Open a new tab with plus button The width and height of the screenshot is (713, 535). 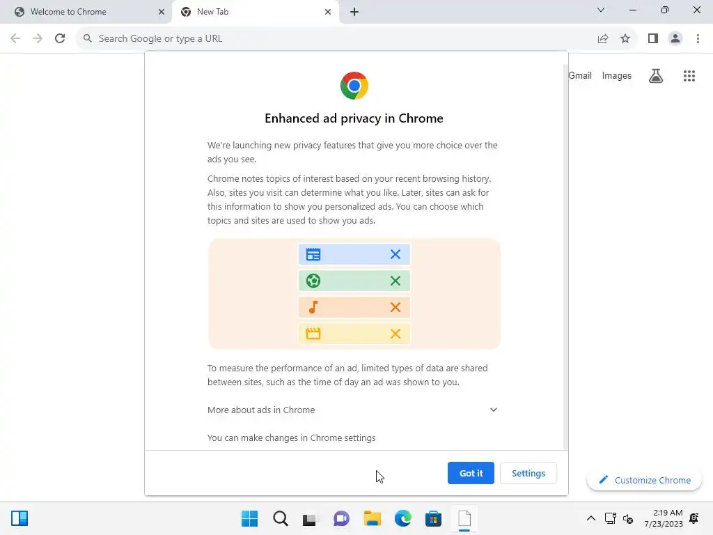click(x=354, y=12)
